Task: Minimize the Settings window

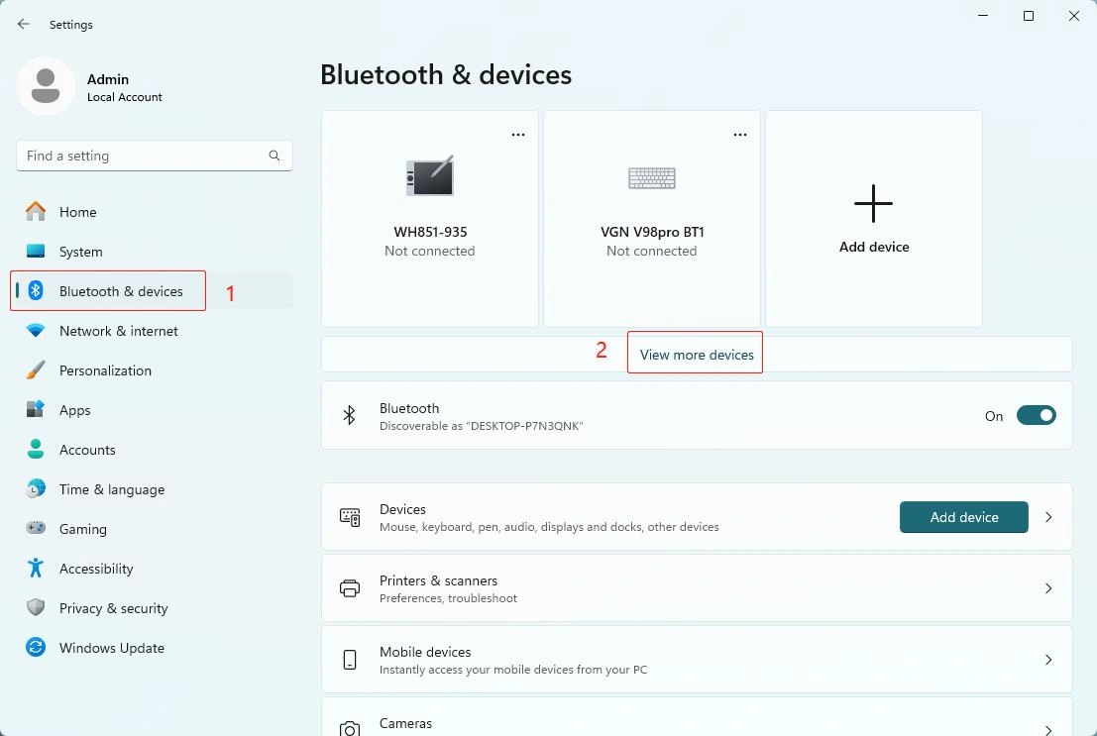Action: (x=983, y=16)
